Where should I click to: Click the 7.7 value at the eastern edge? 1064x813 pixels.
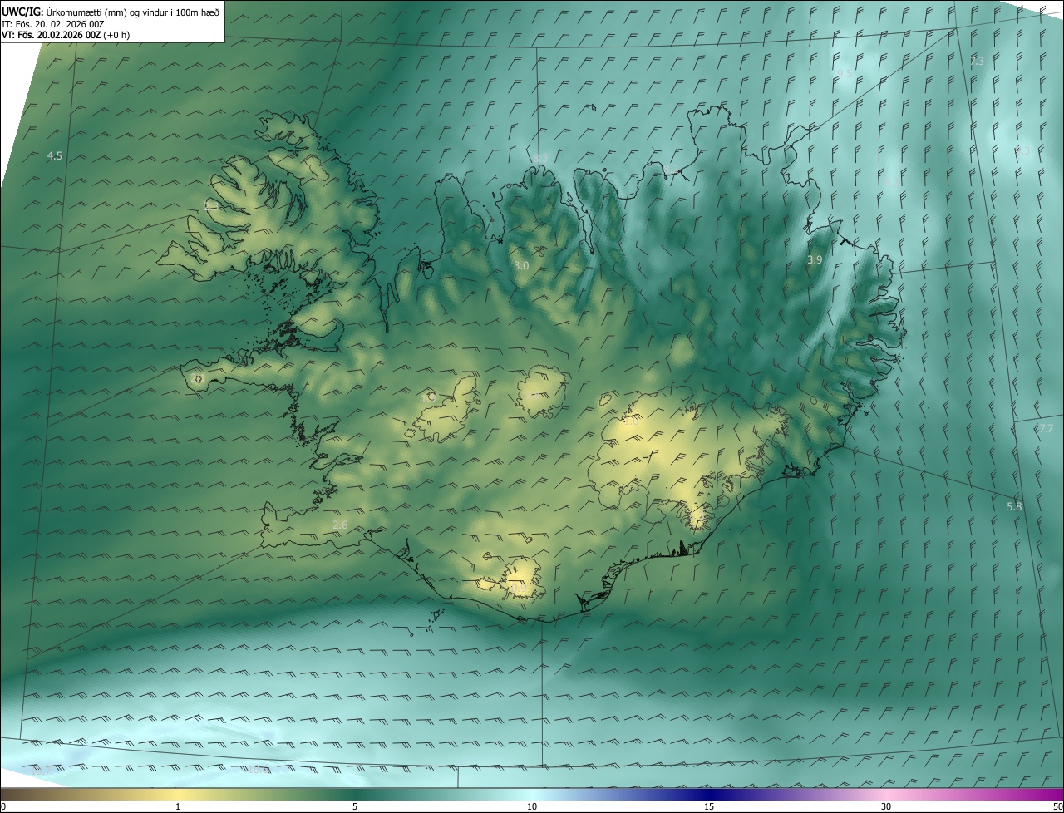[1046, 428]
